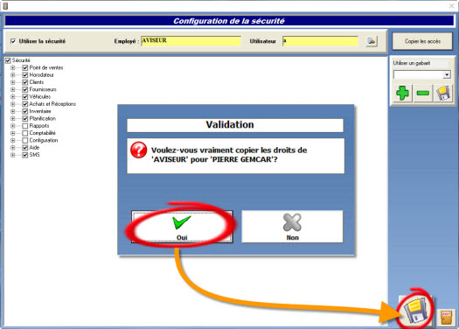Viewport: 459px width, 329px height.
Task: Expand the Horodateur tree node
Action: (13, 75)
